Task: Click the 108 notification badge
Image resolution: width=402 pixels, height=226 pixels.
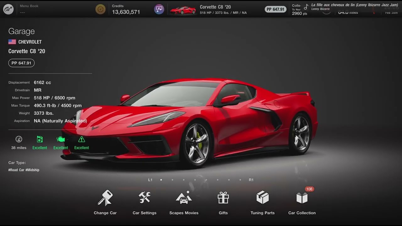Action: (309, 189)
